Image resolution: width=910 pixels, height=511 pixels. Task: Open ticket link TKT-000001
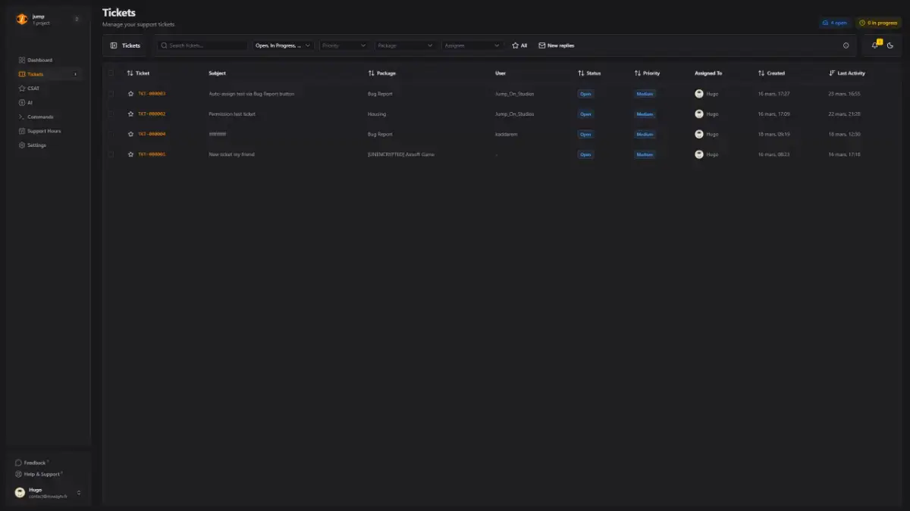(x=152, y=154)
